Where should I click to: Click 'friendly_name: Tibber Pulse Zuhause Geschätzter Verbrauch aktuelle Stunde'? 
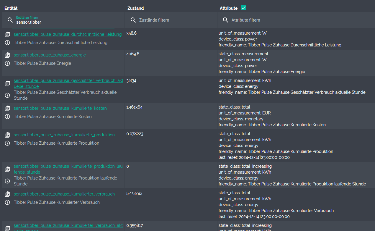pos(292,92)
